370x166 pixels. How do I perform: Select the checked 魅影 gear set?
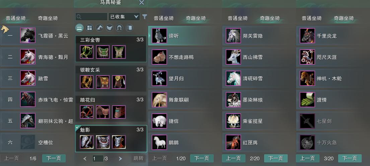(111, 139)
